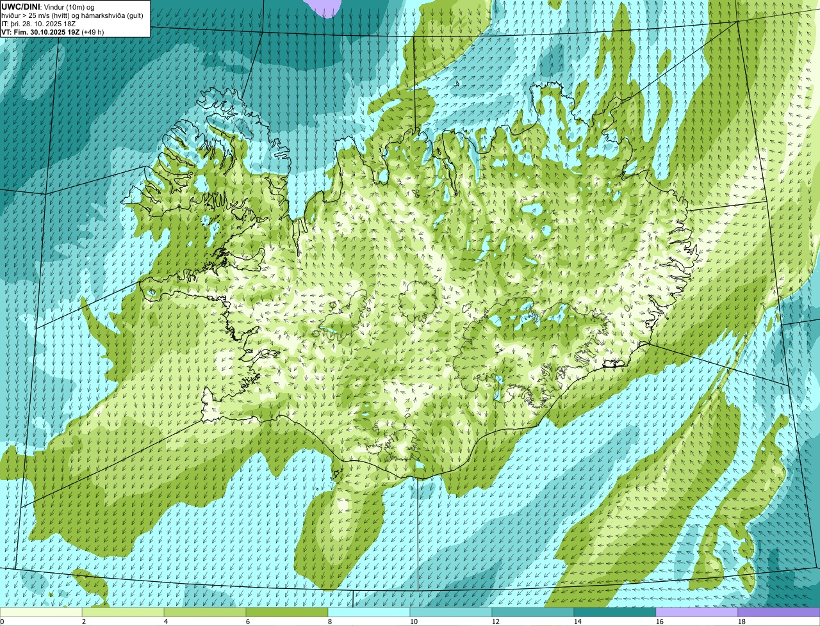Screen dimensions: 820x626
Task: Click the scale label '16'
Action: [x=660, y=622]
